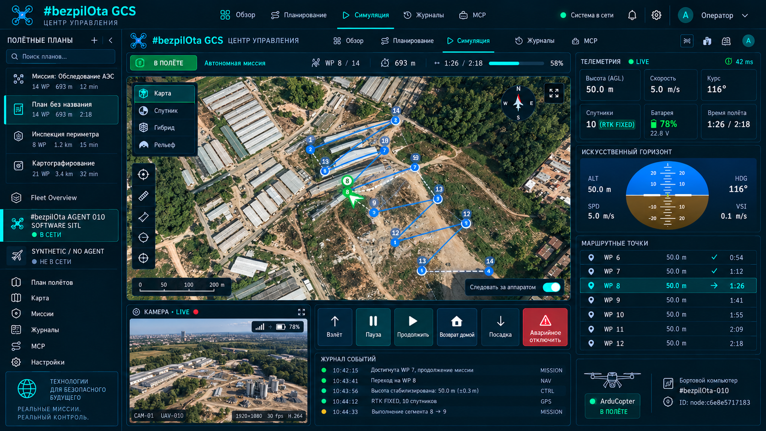Image resolution: width=766 pixels, height=431 pixels.
Task: Select Гибрид map layer
Action: tap(164, 128)
